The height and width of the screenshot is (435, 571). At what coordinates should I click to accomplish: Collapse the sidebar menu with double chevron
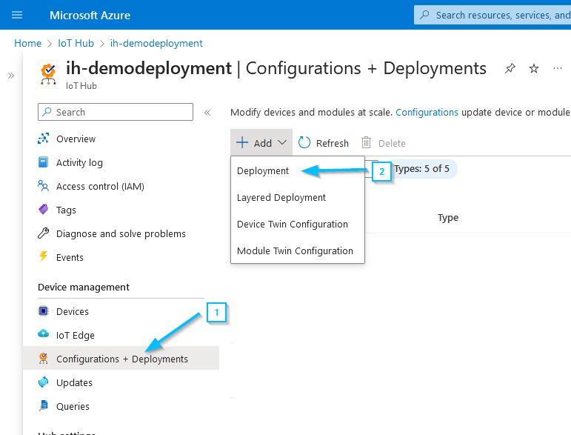pyautogui.click(x=207, y=113)
